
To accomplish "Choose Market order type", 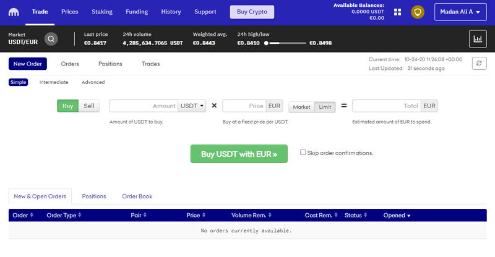I will (x=301, y=107).
